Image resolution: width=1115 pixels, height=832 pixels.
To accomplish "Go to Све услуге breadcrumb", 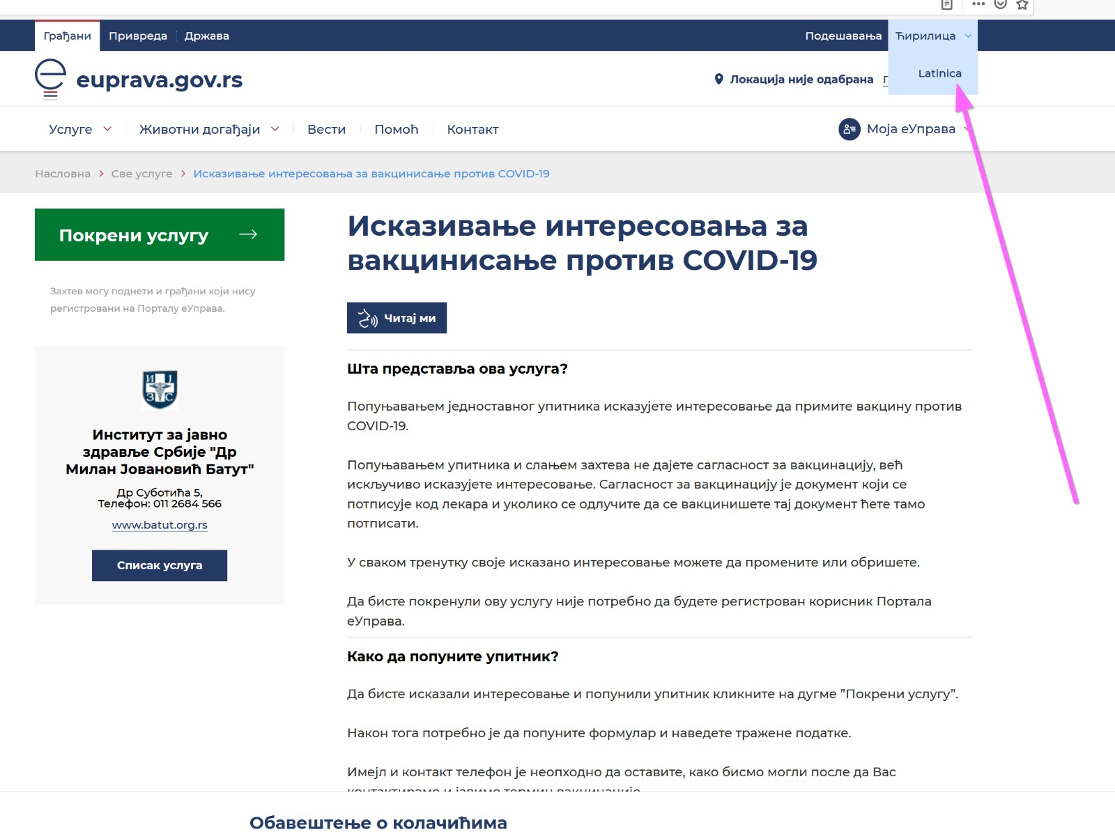I will (x=141, y=174).
